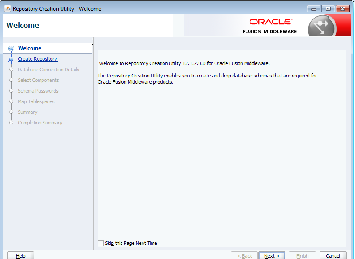Select the Completion Summary step
Viewport: 355px width, 259px height.
[40, 123]
